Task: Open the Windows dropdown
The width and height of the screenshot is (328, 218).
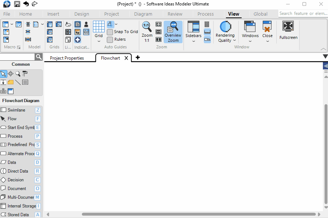Action: point(250,41)
